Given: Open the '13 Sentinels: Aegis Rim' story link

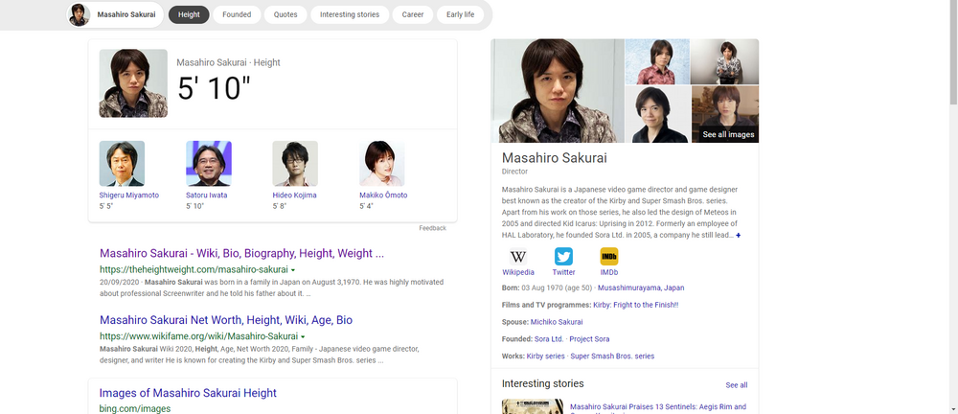Looking at the screenshot, I should pos(658,407).
